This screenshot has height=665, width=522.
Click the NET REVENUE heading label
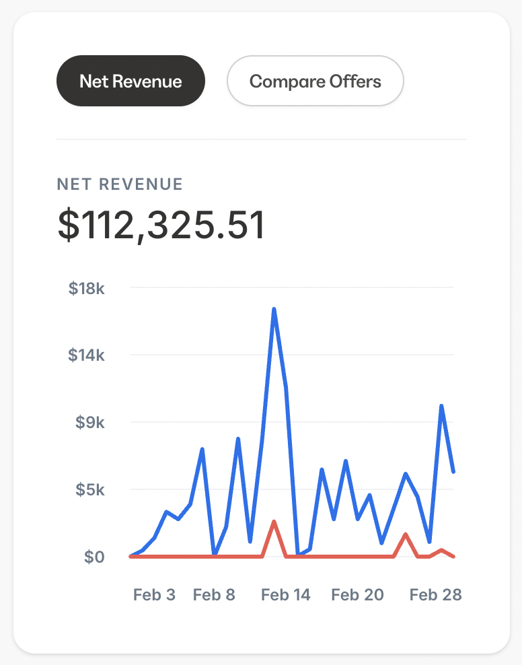pos(120,184)
